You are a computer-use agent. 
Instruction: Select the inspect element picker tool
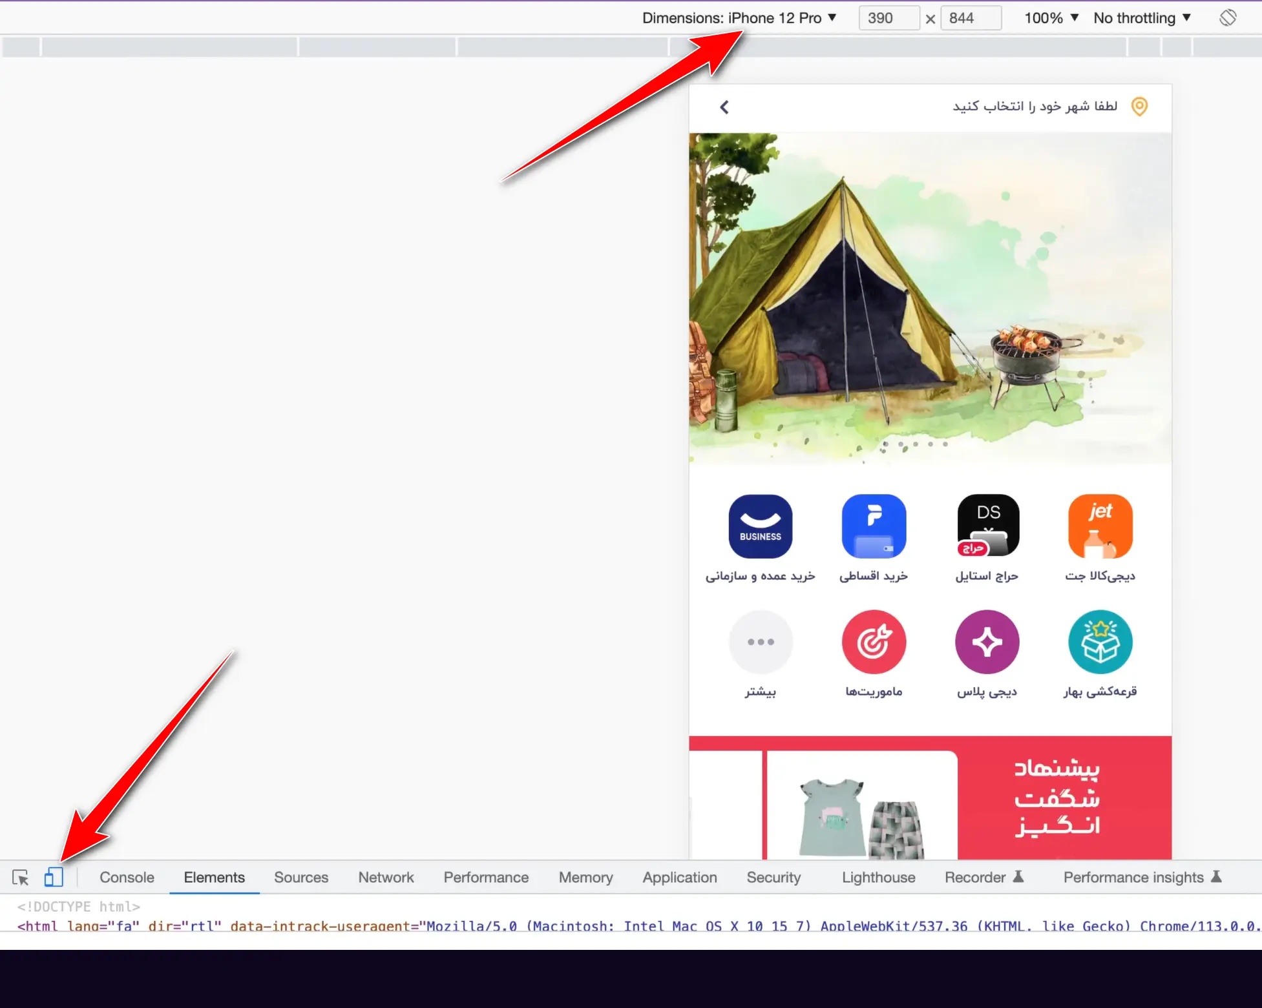pyautogui.click(x=21, y=877)
